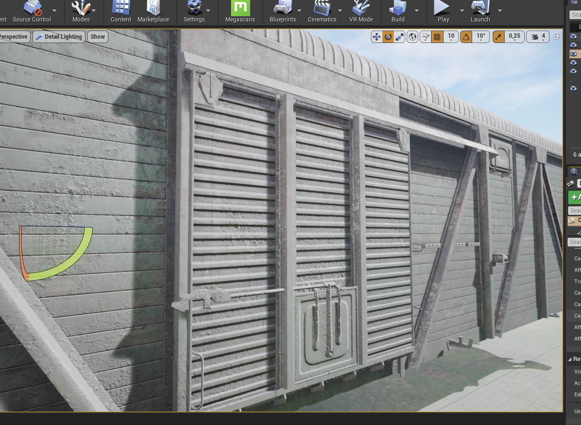Click the Content browser toolbar icon
581x425 pixels.
coord(121,11)
